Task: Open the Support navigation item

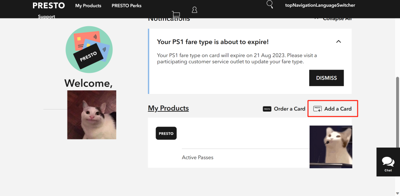Action: 46,17
